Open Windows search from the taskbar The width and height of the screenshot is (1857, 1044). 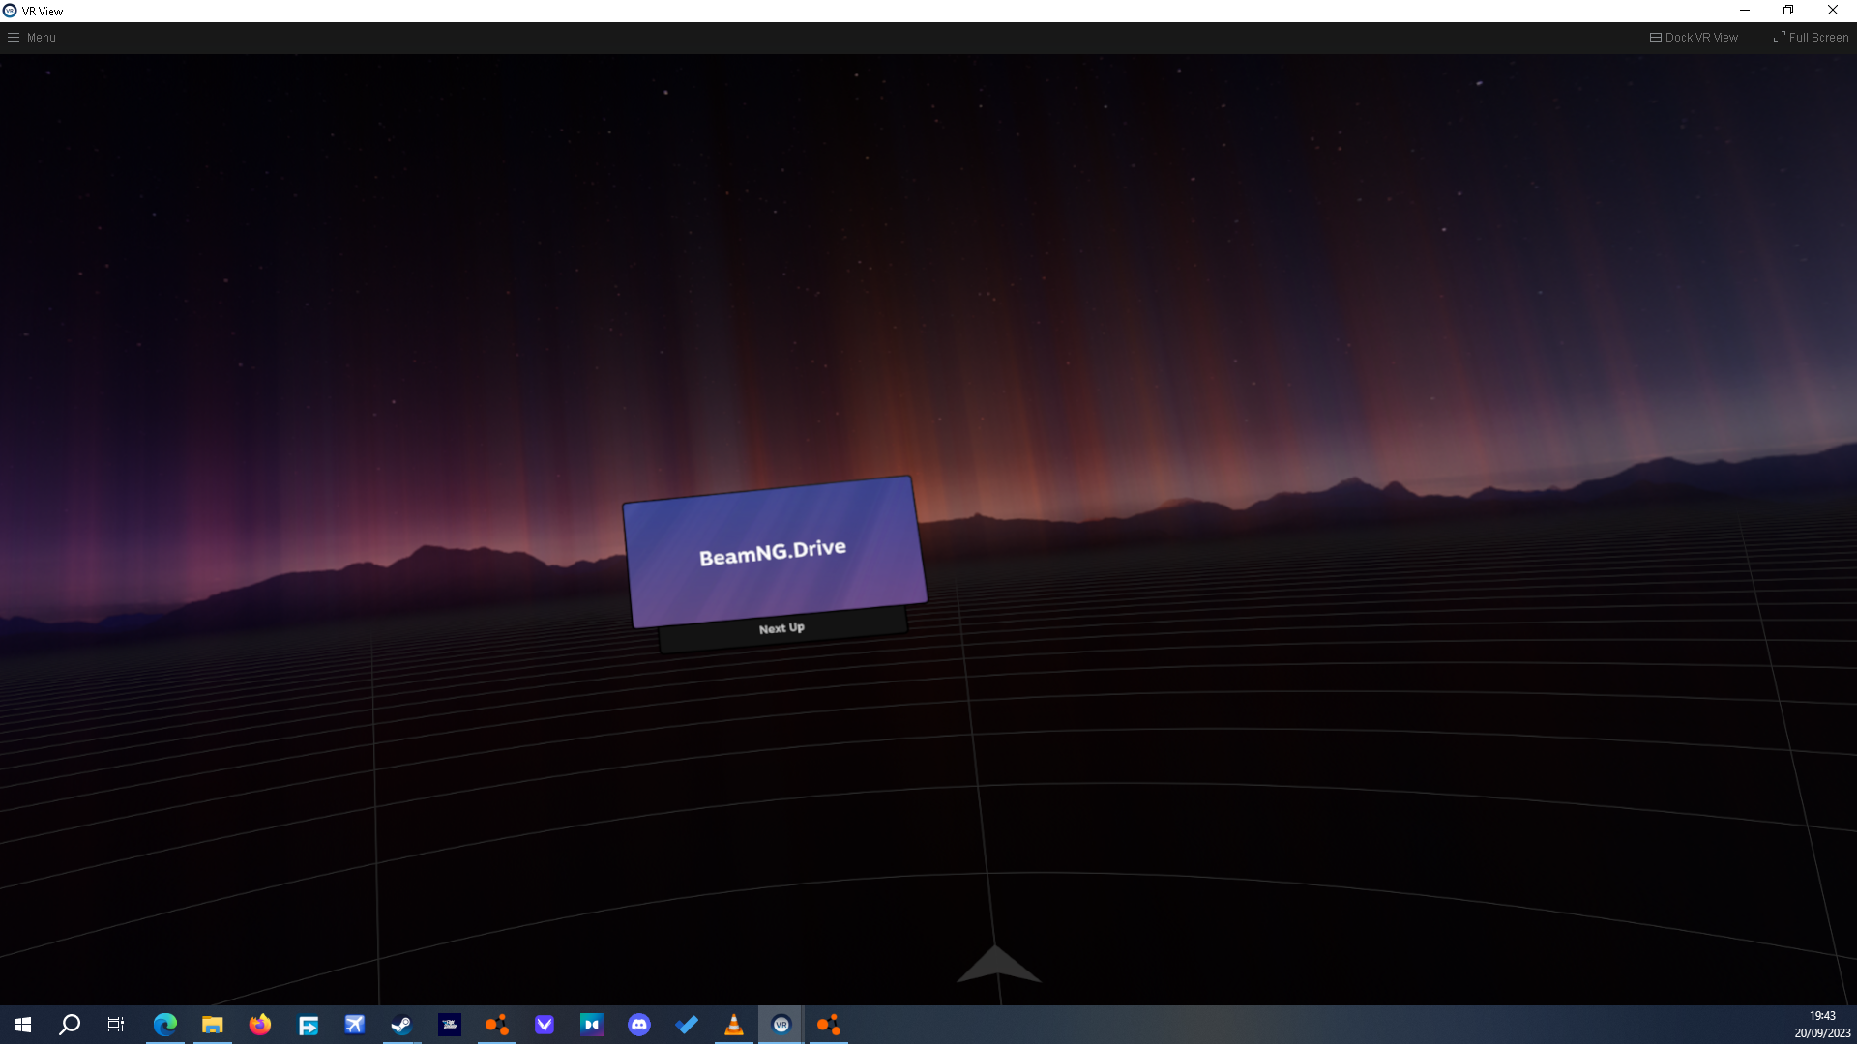tap(70, 1025)
